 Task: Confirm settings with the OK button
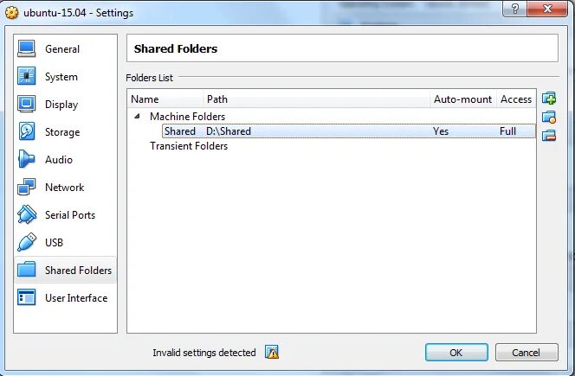coord(456,352)
